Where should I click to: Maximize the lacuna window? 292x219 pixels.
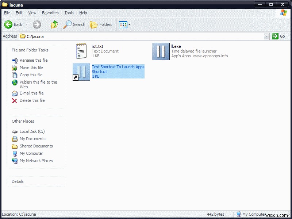tap(271, 4)
